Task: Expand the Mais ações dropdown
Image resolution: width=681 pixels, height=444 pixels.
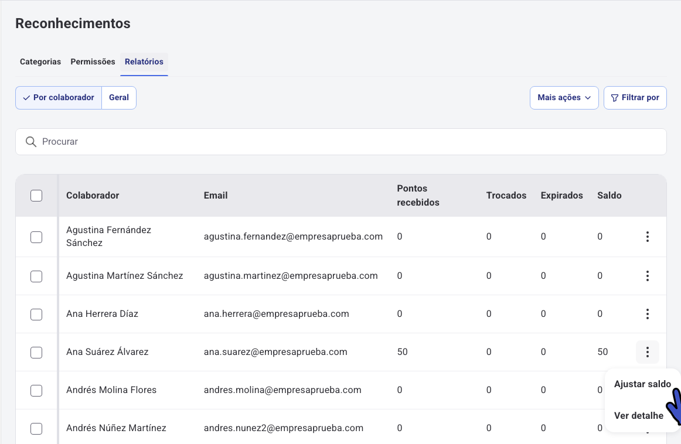Action: click(564, 98)
